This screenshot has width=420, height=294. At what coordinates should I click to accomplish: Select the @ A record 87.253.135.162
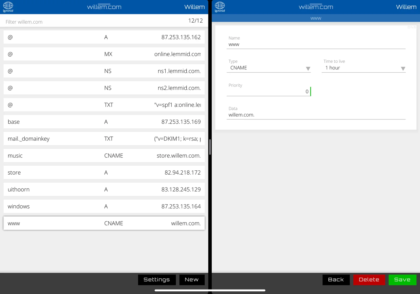click(x=104, y=37)
